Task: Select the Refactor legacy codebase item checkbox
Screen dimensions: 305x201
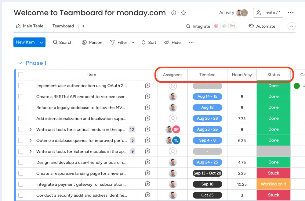Action: click(x=21, y=108)
